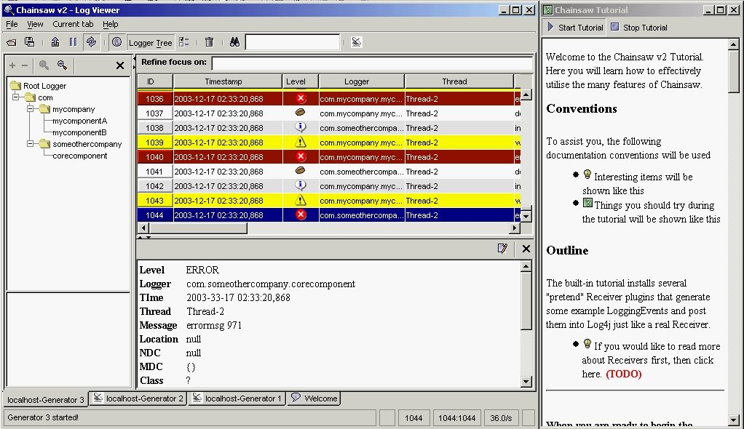Click the checklist icon beside Logger Tree
Viewport: 744px width, 429px height.
coord(184,42)
